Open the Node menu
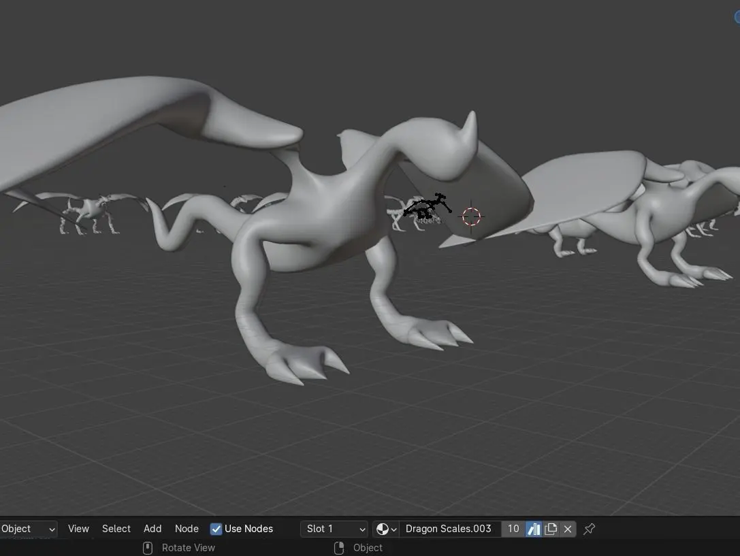This screenshot has height=556, width=740. 187,529
